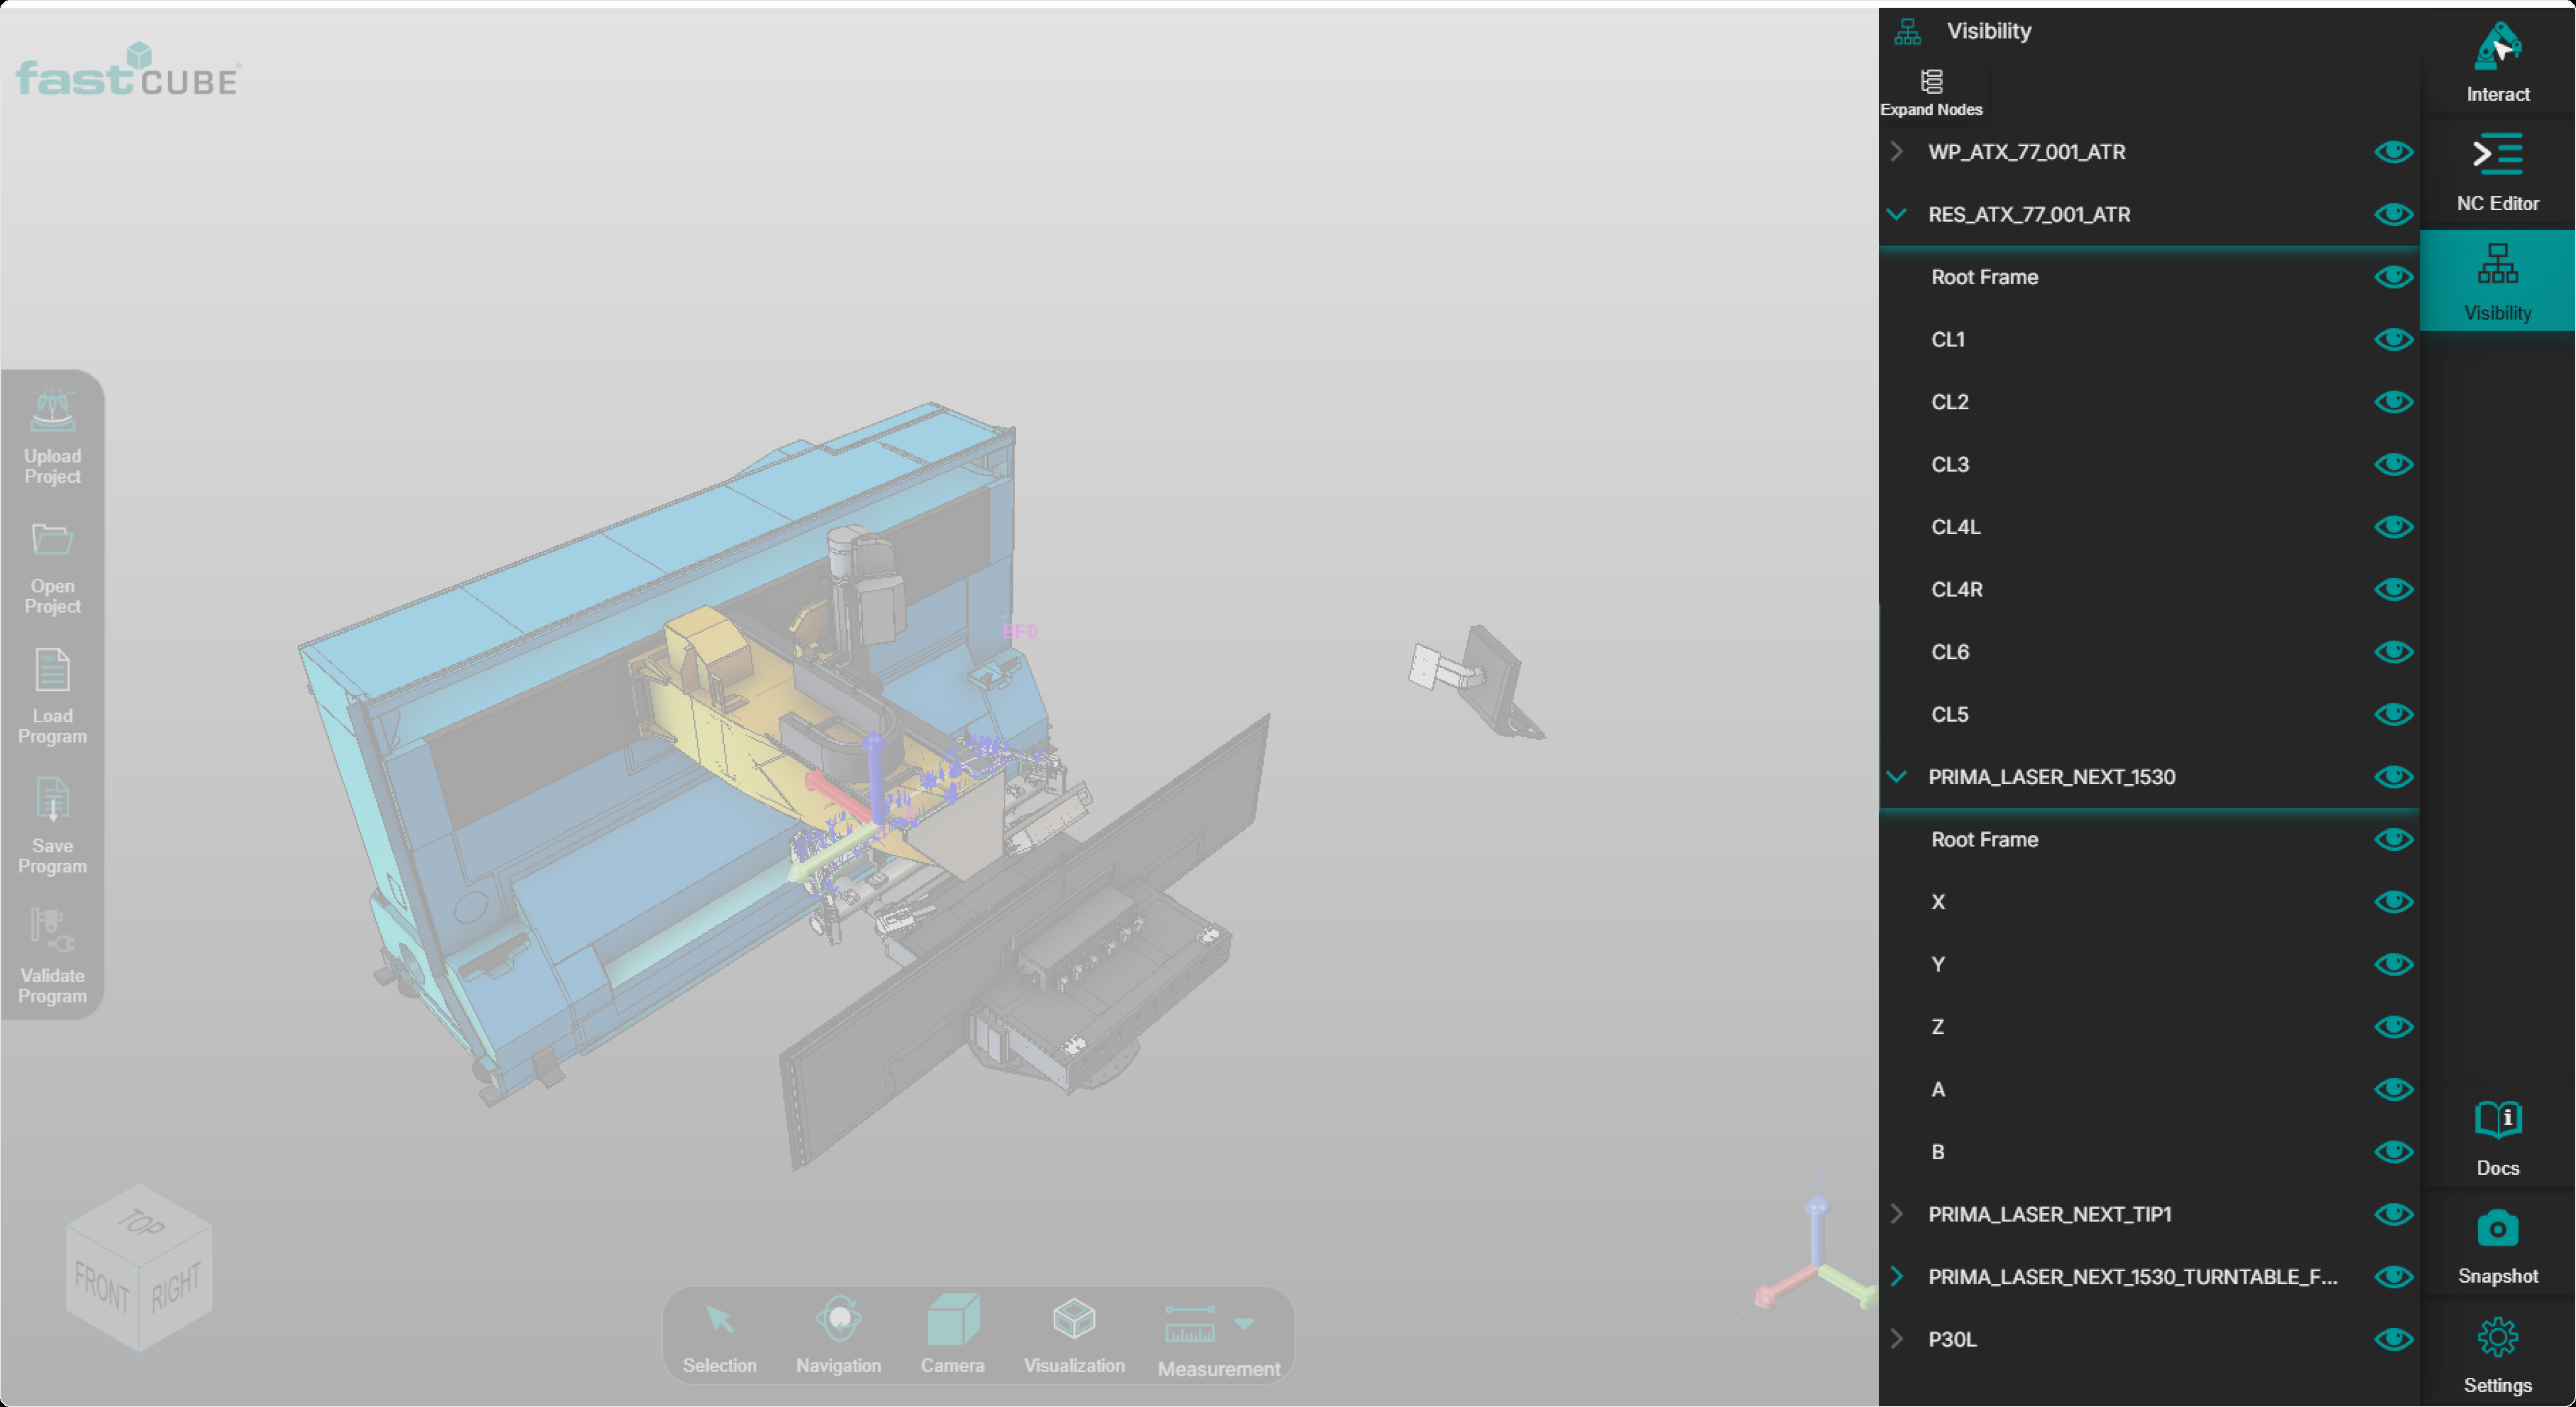Collapse the PRIMA_LASER_NEXT_1530 node
The width and height of the screenshot is (2576, 1407).
pyautogui.click(x=1896, y=776)
